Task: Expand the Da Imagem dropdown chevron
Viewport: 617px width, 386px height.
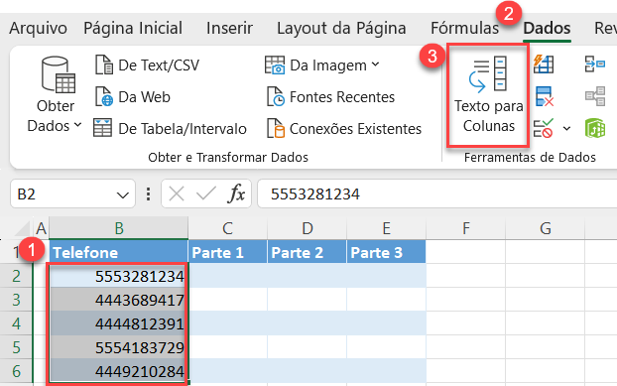Action: tap(375, 64)
